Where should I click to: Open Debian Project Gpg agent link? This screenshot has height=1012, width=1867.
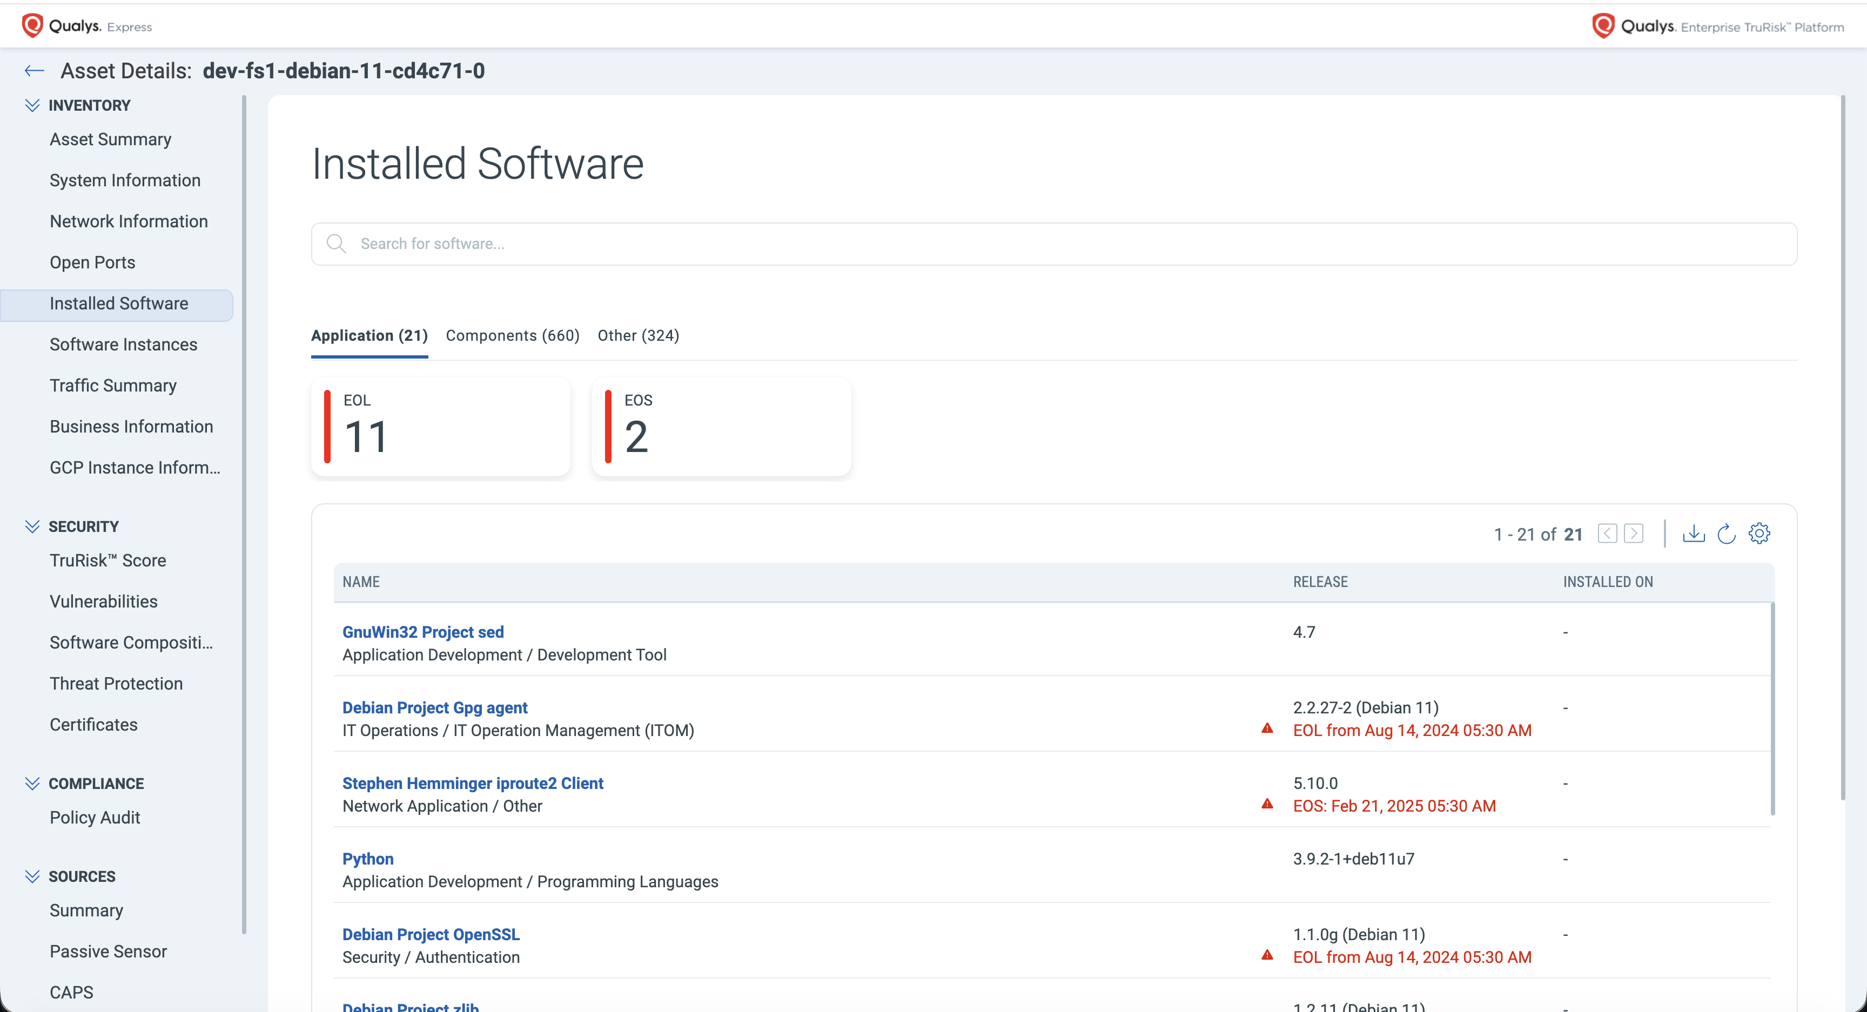click(434, 708)
